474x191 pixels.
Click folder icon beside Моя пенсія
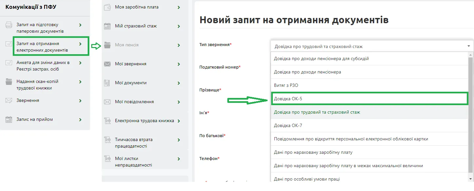[x=107, y=45]
